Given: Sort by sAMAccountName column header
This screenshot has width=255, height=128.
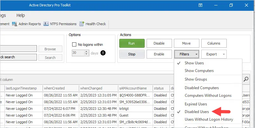Looking at the screenshot, I should point(135,88).
